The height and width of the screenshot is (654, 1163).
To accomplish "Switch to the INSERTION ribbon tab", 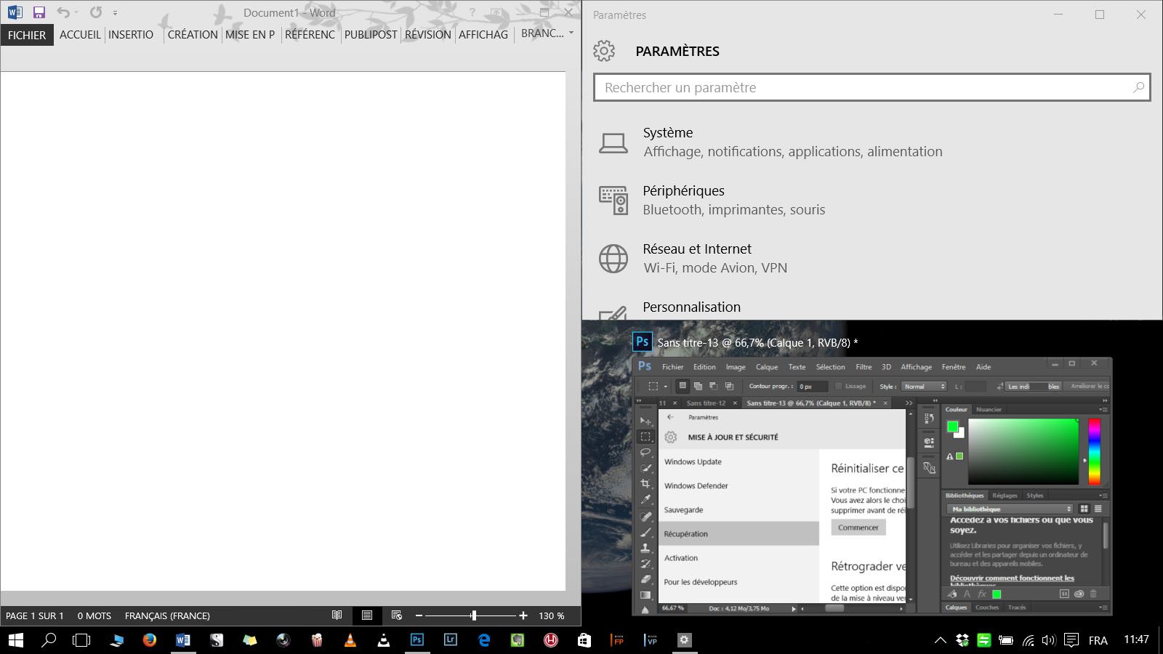I will 131,35.
